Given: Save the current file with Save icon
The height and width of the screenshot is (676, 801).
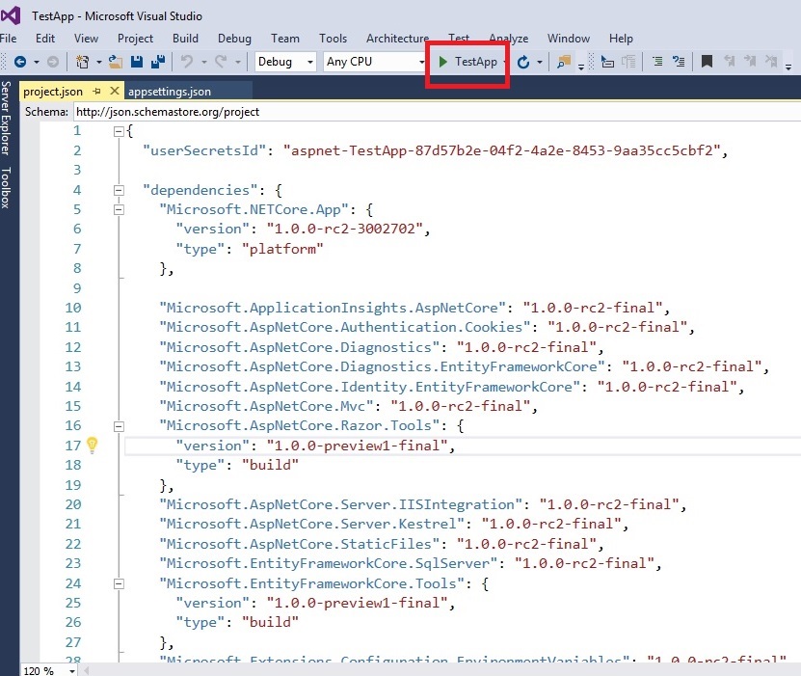Looking at the screenshot, I should (x=137, y=62).
